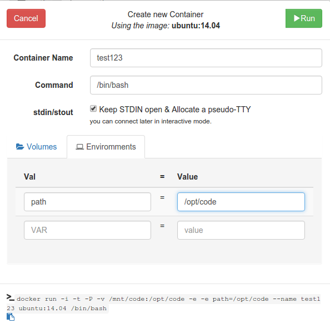330x328 pixels.
Task: Focus the Container Name field with test123
Action: [206, 58]
